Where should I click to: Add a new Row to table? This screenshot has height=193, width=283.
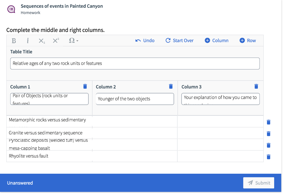click(x=248, y=41)
